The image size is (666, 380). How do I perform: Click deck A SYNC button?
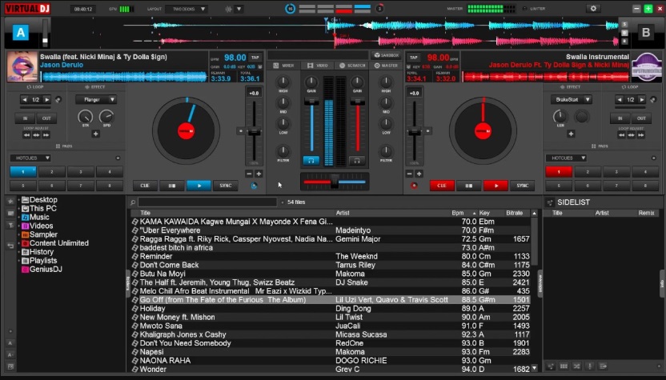[226, 186]
